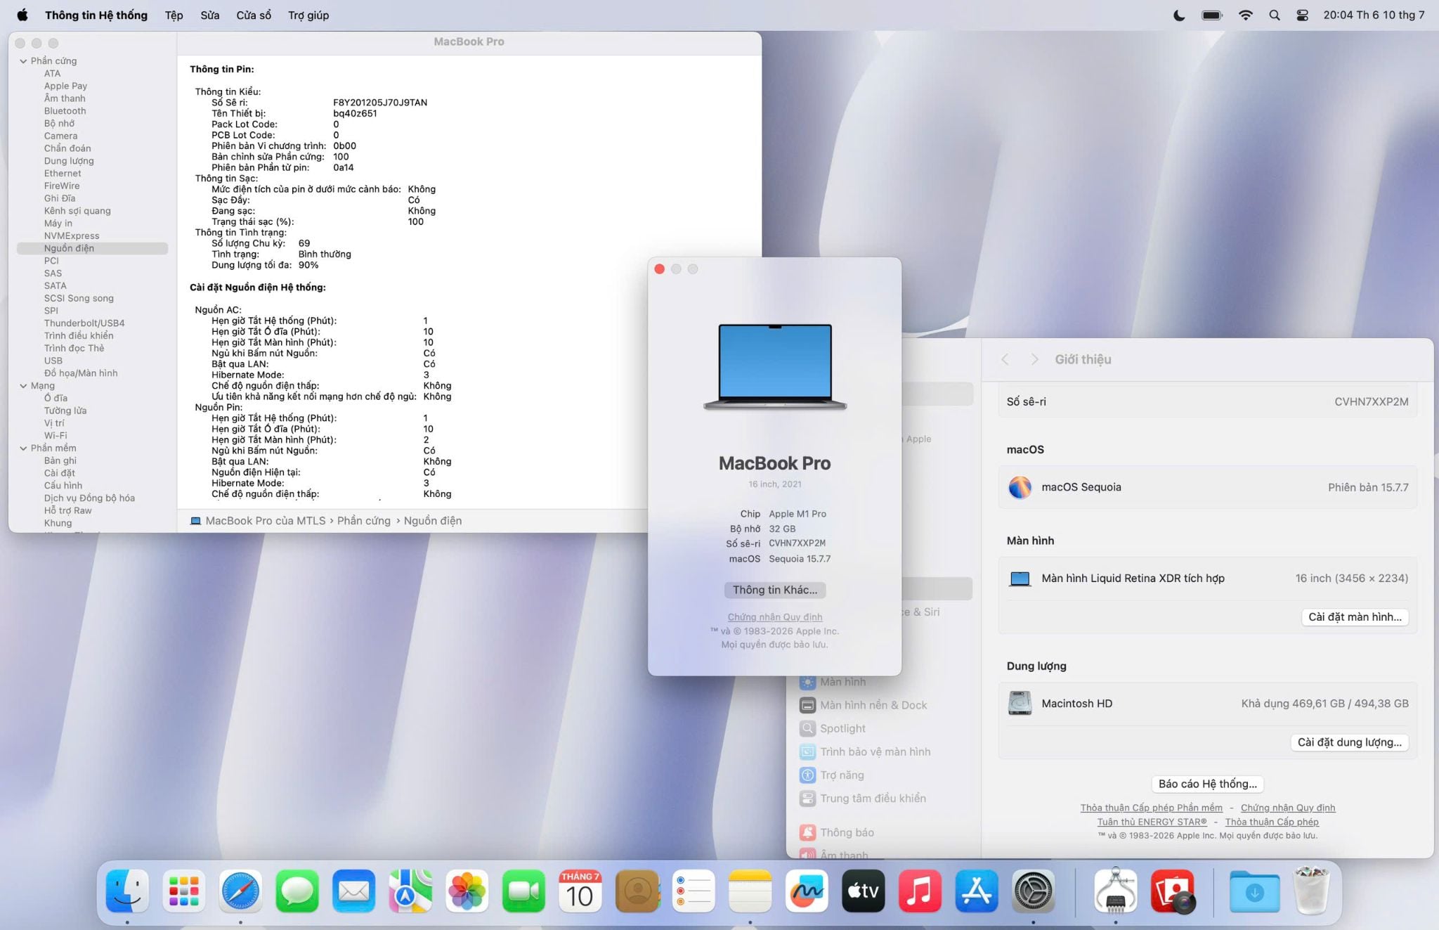This screenshot has width=1439, height=930.
Task: Open Messages app in the Dock
Action: 297,891
